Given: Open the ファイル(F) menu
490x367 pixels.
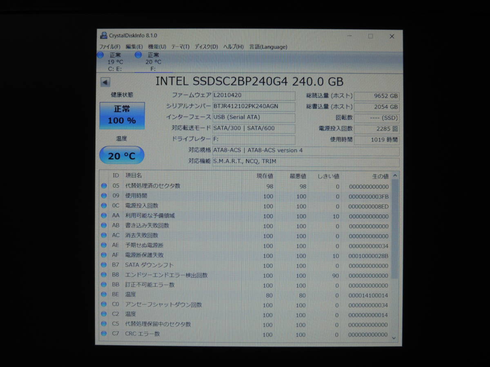Looking at the screenshot, I should 109,46.
